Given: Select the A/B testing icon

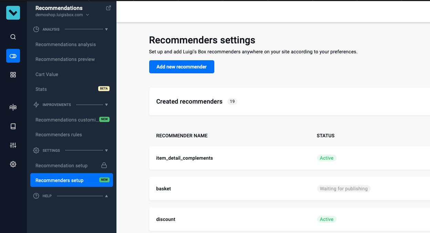Looking at the screenshot, I should tap(13, 107).
